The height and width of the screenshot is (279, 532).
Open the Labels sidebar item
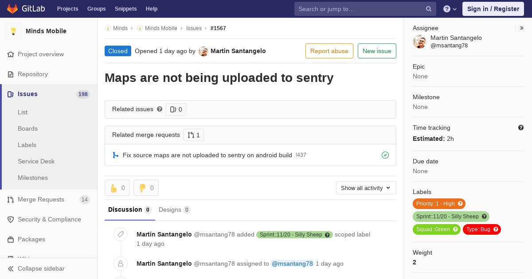point(27,145)
